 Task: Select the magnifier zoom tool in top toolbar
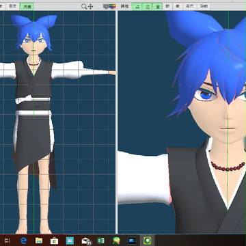point(84,7)
